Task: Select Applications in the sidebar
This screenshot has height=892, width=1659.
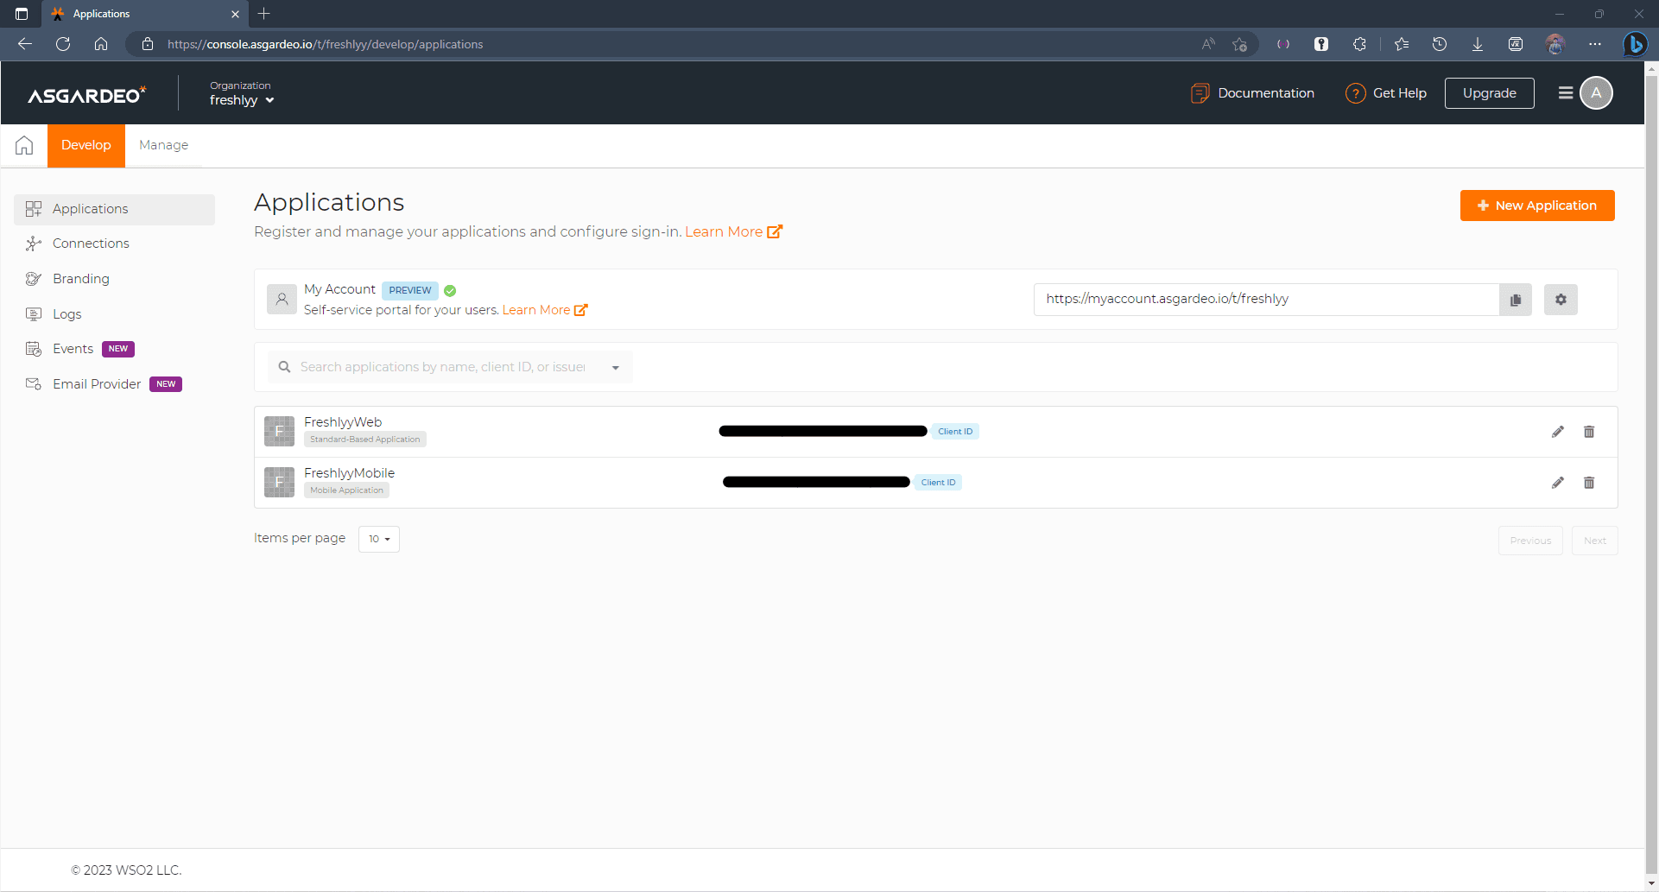Action: point(114,209)
